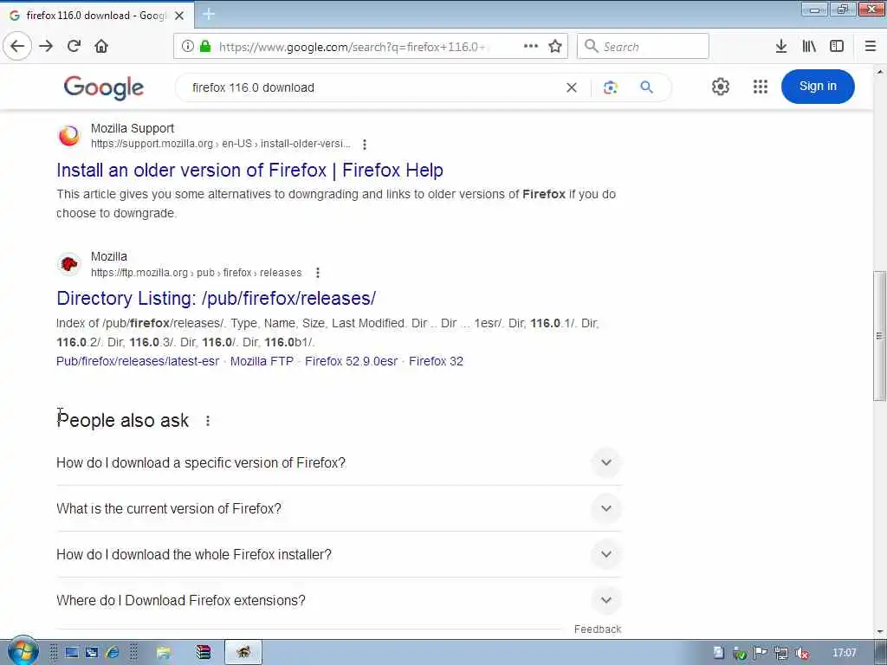Click the vertical page scrollbar thumb
Image resolution: width=887 pixels, height=665 pixels.
[x=879, y=336]
